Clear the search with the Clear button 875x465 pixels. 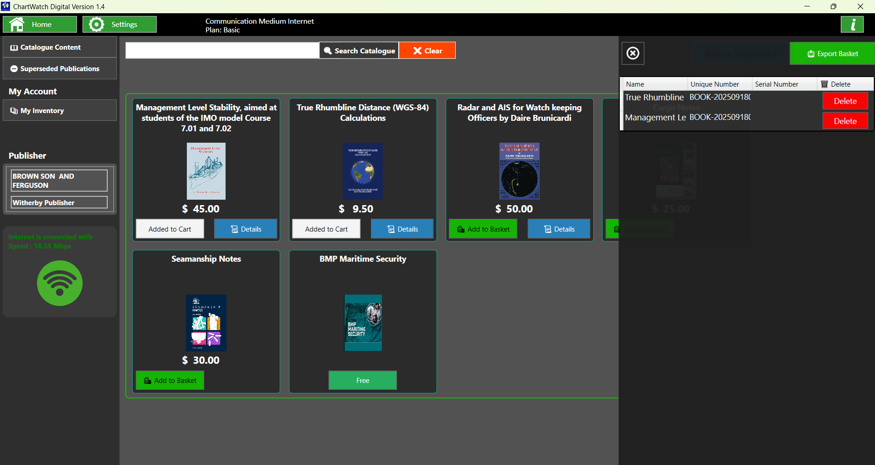[427, 50]
